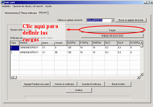Switch to the Placas multicapa tab
The image size is (153, 107).
click(29, 13)
